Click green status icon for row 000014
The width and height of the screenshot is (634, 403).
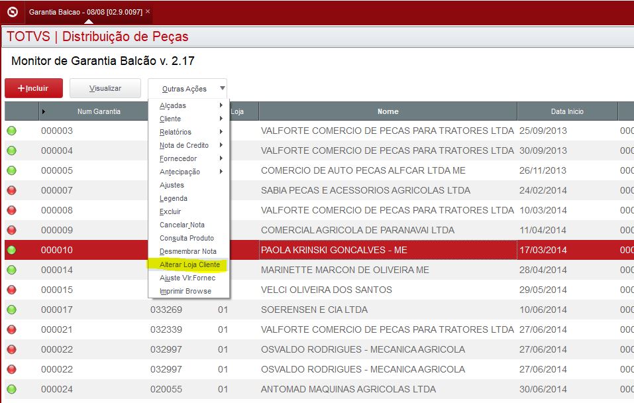click(12, 270)
